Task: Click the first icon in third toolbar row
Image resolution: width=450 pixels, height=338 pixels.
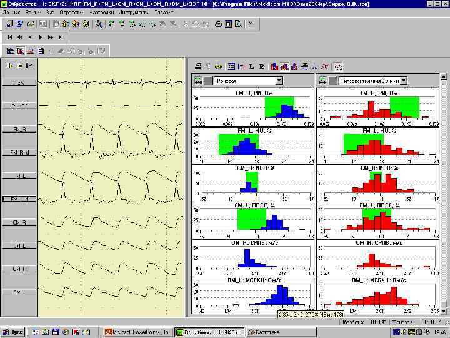Action: coord(10,51)
